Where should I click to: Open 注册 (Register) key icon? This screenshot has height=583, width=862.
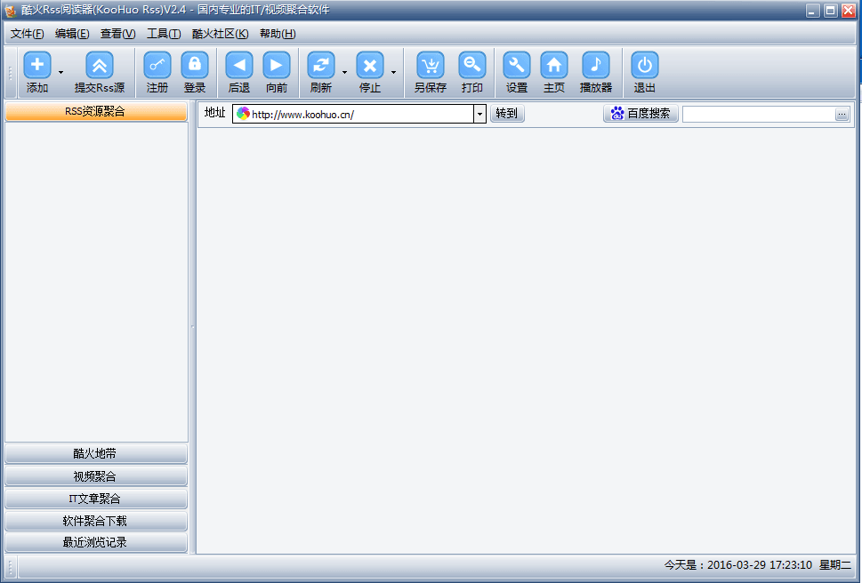point(157,66)
